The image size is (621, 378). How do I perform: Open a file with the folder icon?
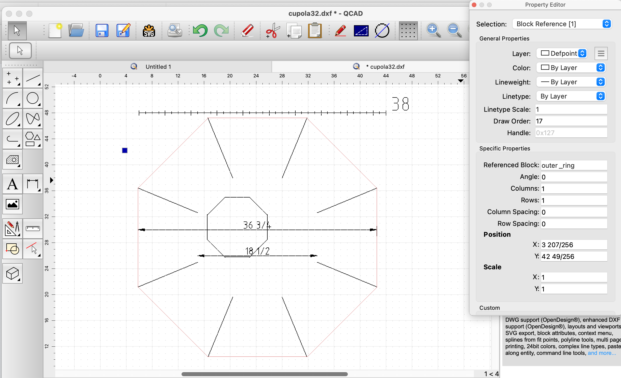click(76, 31)
